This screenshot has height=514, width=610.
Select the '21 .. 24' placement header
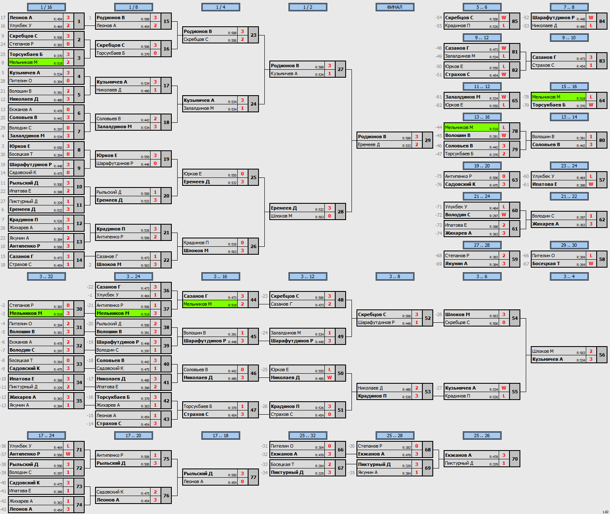click(x=482, y=196)
